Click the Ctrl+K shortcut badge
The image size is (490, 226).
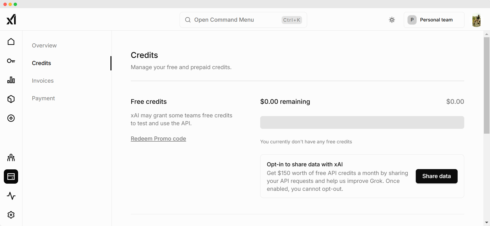292,20
